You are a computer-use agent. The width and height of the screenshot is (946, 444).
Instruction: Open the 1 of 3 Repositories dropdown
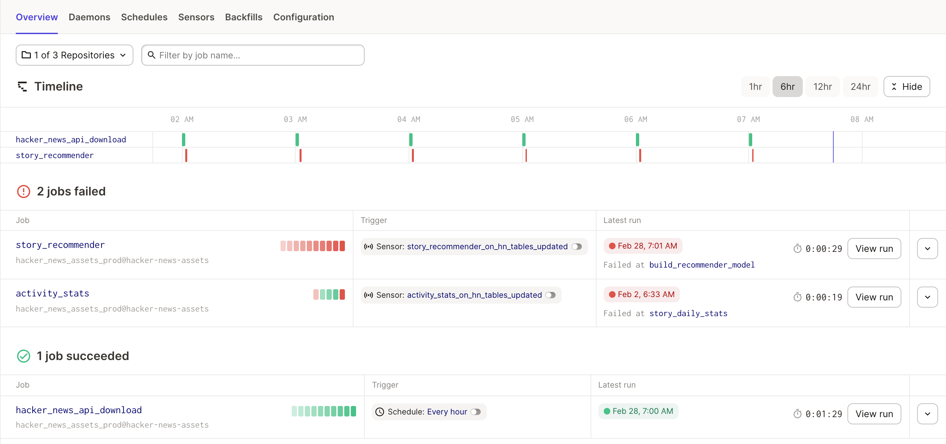[x=75, y=55]
